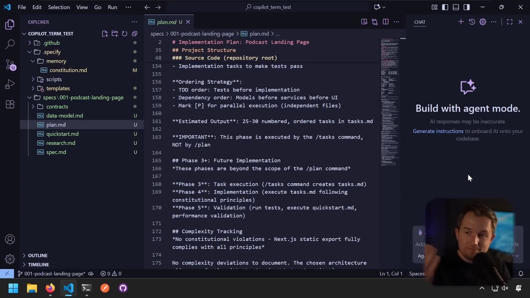
Task: Open the Selection menu
Action: pyautogui.click(x=59, y=7)
